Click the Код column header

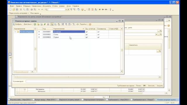point(47,29)
